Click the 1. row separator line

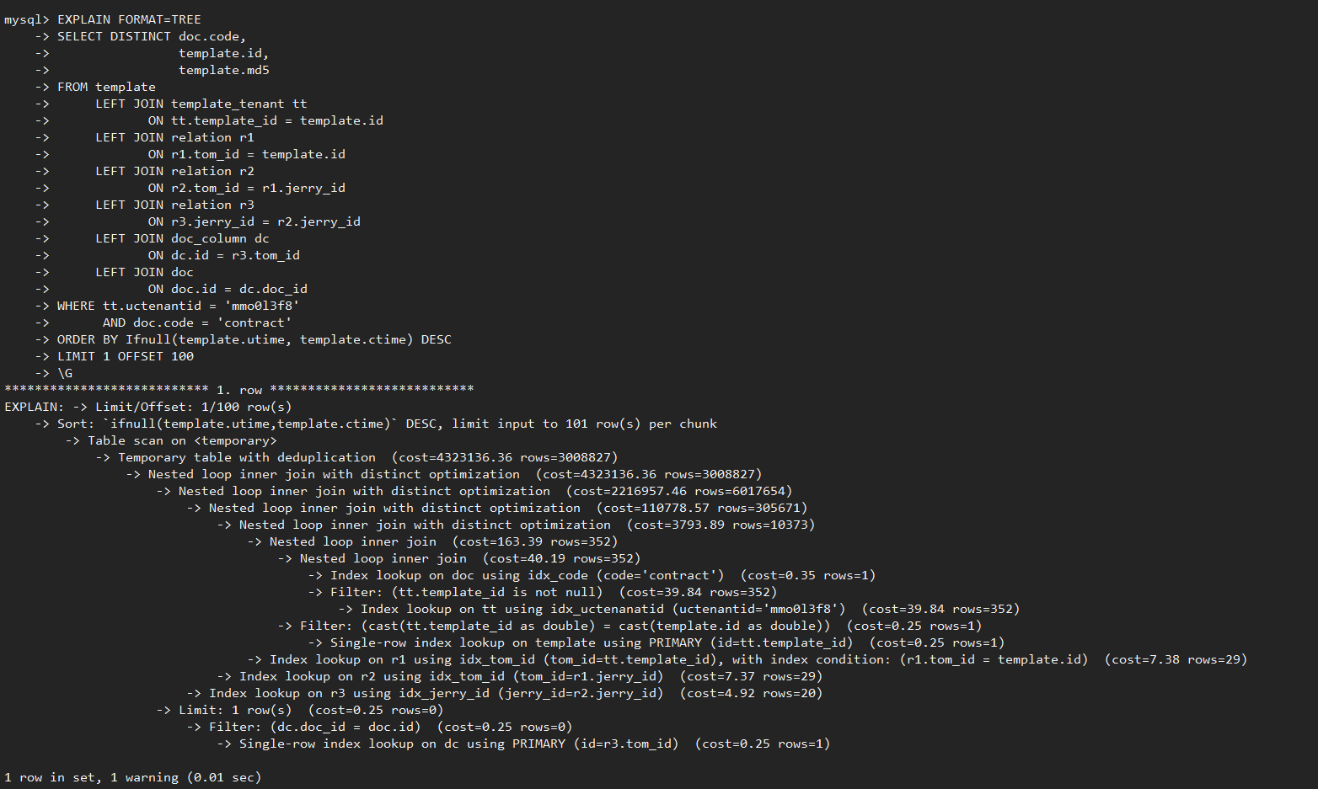[x=239, y=390]
